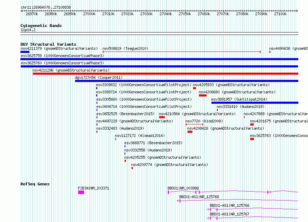Click the red nsv4208680 variant block

pyautogui.click(x=203, y=95)
